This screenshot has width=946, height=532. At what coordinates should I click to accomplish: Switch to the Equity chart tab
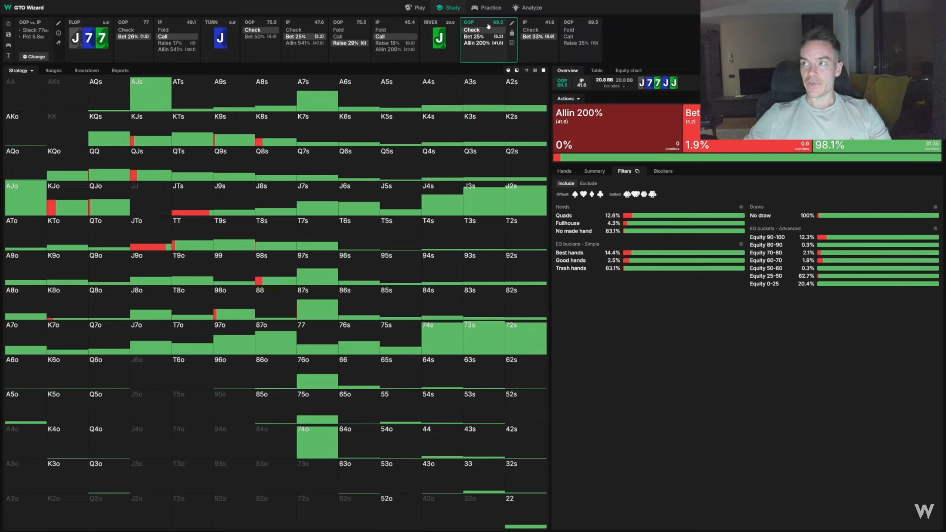[628, 70]
